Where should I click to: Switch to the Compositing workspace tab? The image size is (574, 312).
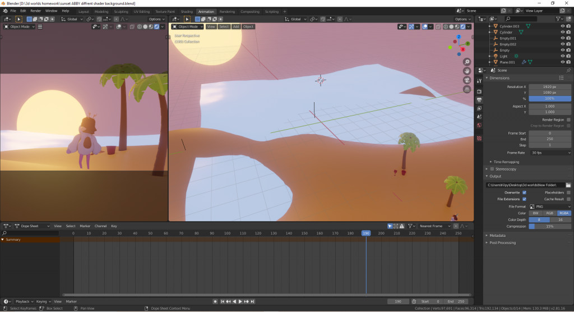[x=250, y=12]
